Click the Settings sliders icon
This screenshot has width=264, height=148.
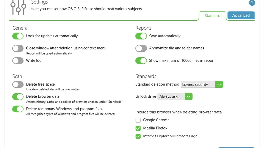(x=18, y=7)
